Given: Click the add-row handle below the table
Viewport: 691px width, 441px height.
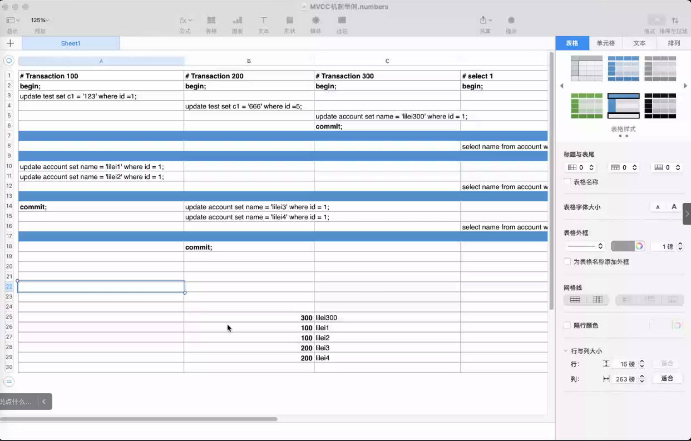Looking at the screenshot, I should 9,382.
